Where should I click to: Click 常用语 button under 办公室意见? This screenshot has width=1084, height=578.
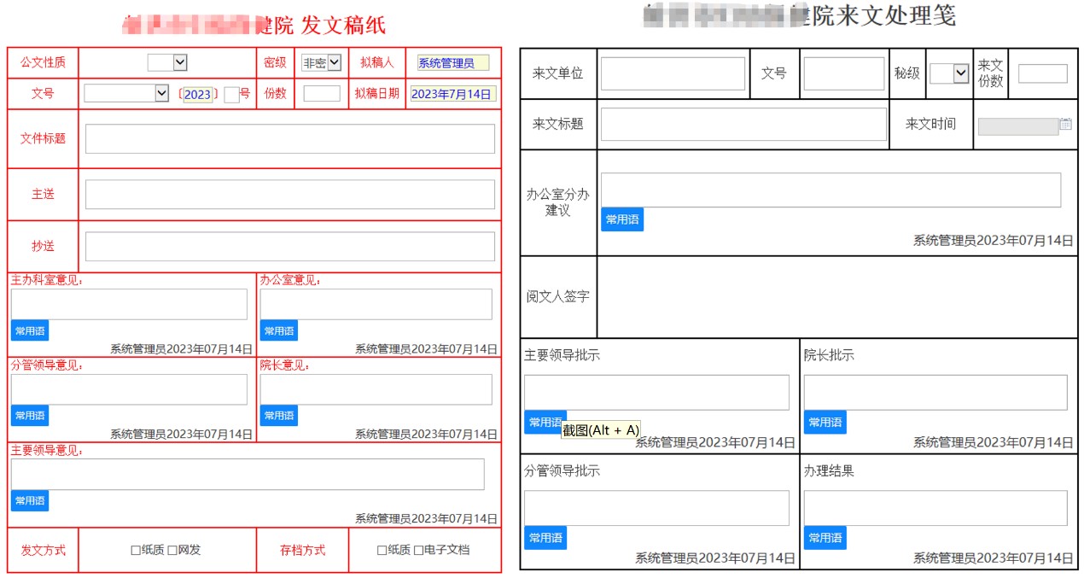pyautogui.click(x=279, y=331)
